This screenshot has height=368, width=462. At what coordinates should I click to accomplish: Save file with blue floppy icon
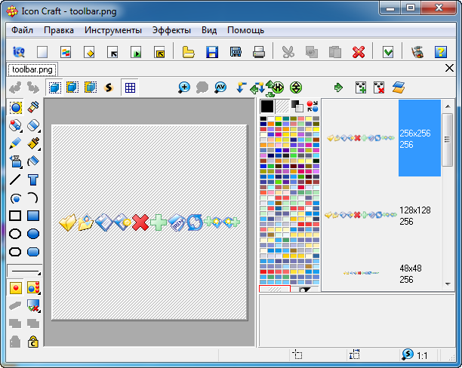coord(212,52)
